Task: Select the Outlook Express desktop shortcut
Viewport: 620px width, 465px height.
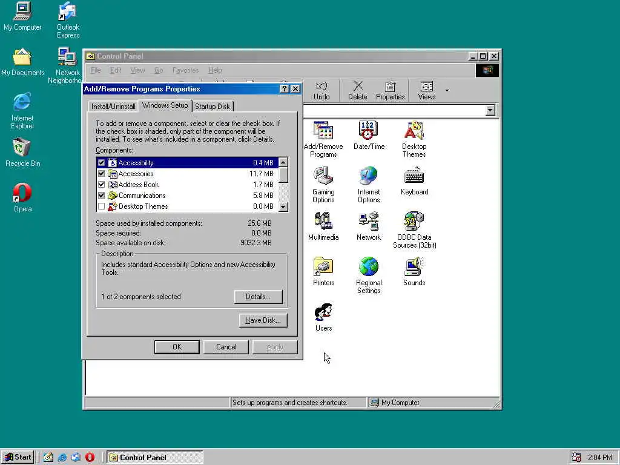Action: click(68, 20)
